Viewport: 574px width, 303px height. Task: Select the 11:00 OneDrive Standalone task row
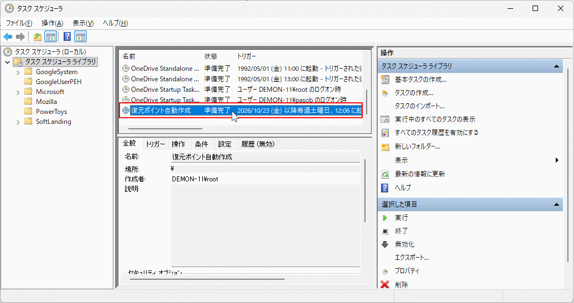242,69
